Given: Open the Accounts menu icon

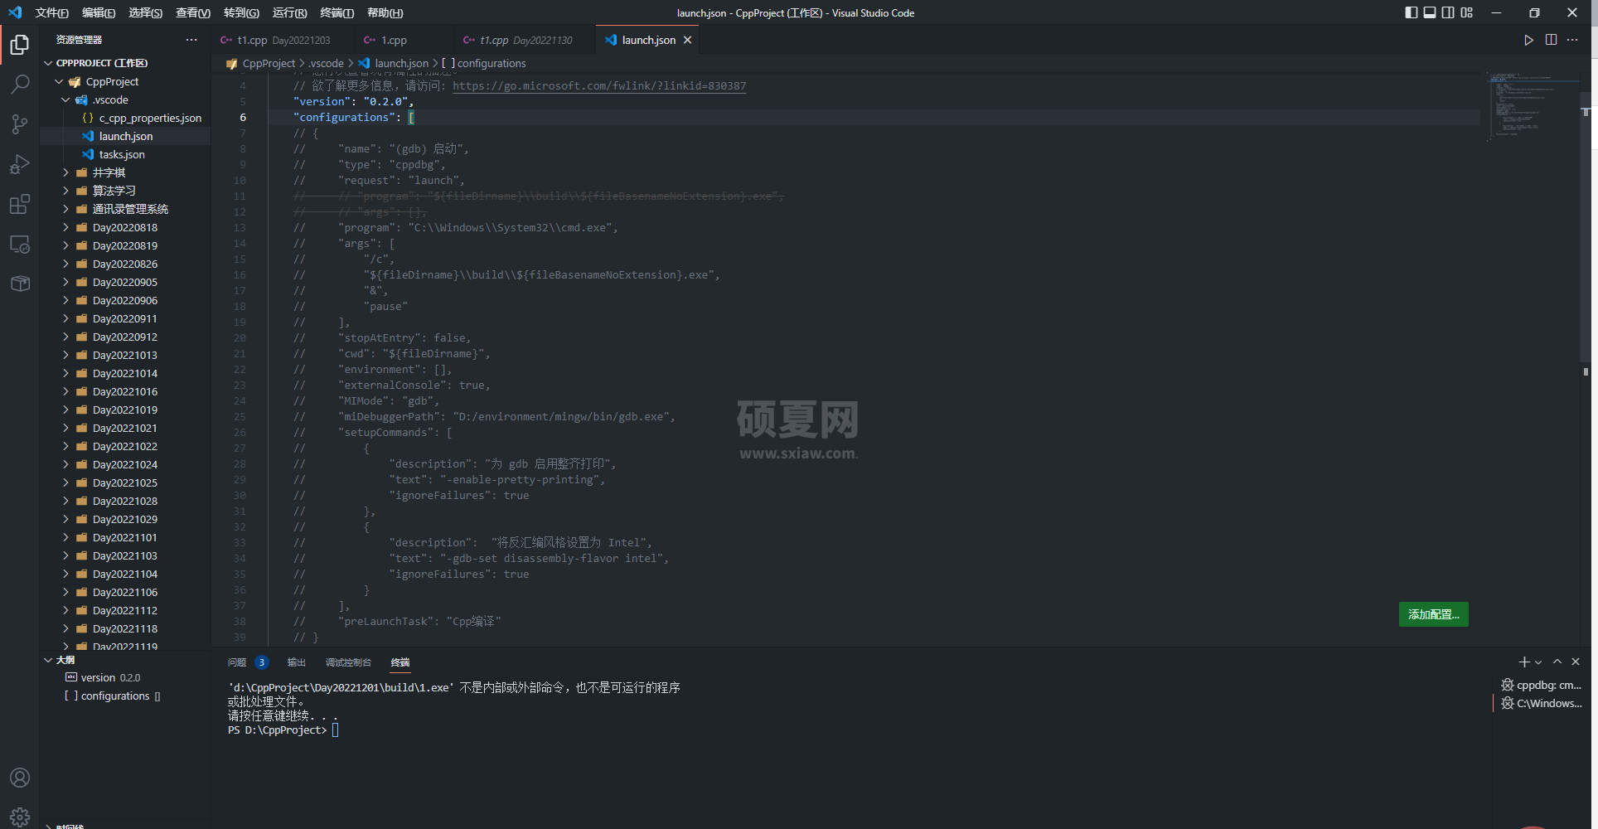Looking at the screenshot, I should pos(20,778).
